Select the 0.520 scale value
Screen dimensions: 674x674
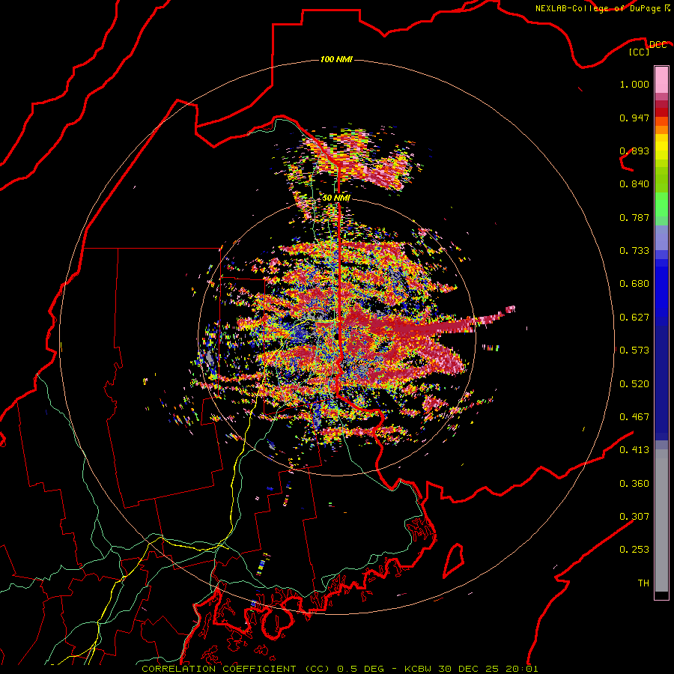click(634, 384)
